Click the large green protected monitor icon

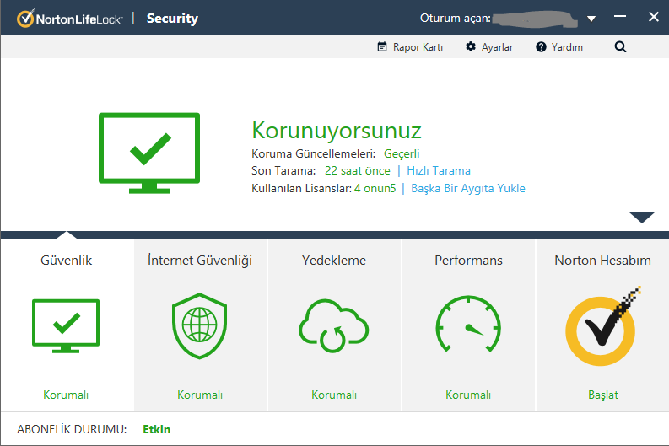click(149, 152)
